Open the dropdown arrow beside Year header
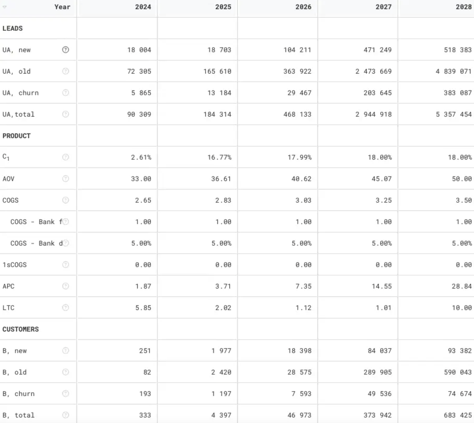Image resolution: width=474 pixels, height=423 pixels. [5, 7]
